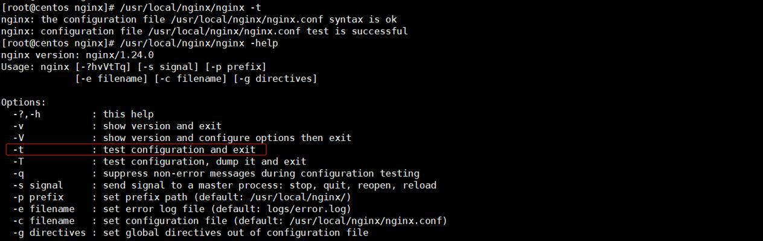Click the '-?,-h : this help' option

tap(83, 114)
